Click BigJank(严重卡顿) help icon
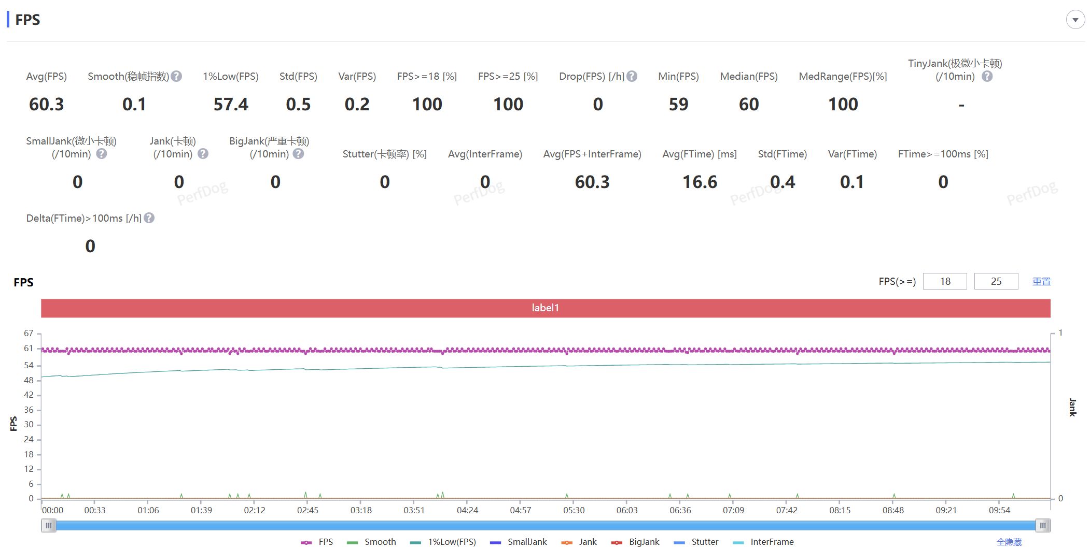Image resolution: width=1090 pixels, height=549 pixels. [298, 154]
